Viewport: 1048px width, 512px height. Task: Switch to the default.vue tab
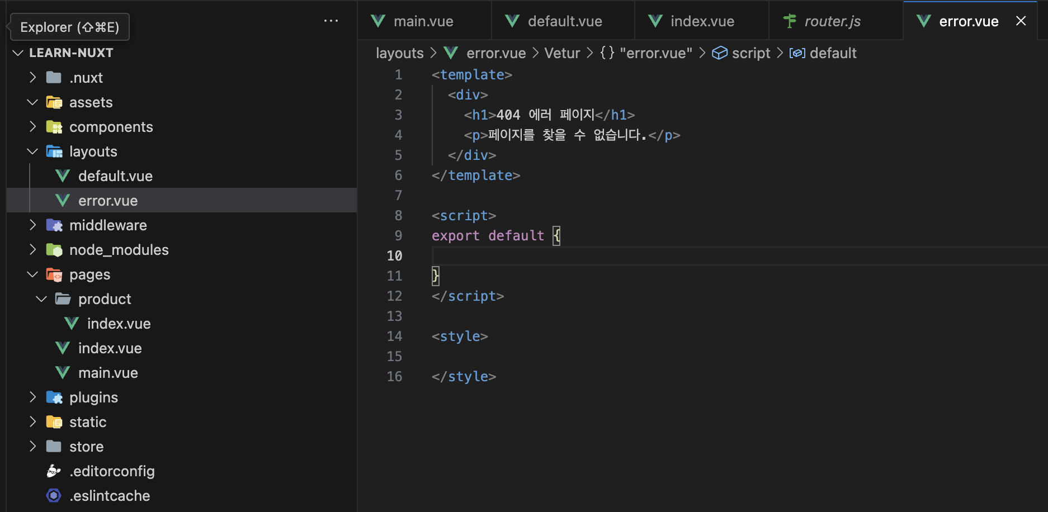click(563, 21)
